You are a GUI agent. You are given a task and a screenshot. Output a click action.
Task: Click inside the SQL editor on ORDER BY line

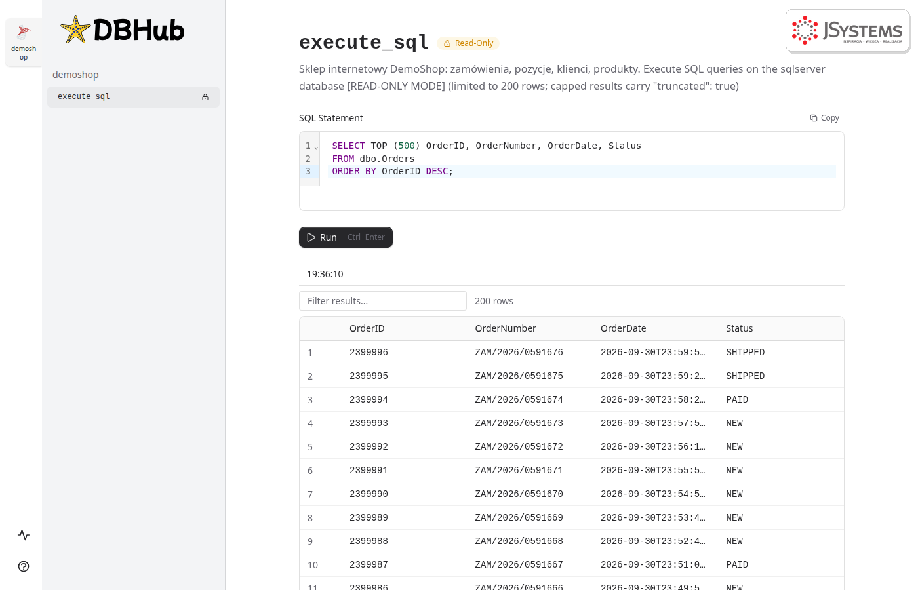(581, 172)
